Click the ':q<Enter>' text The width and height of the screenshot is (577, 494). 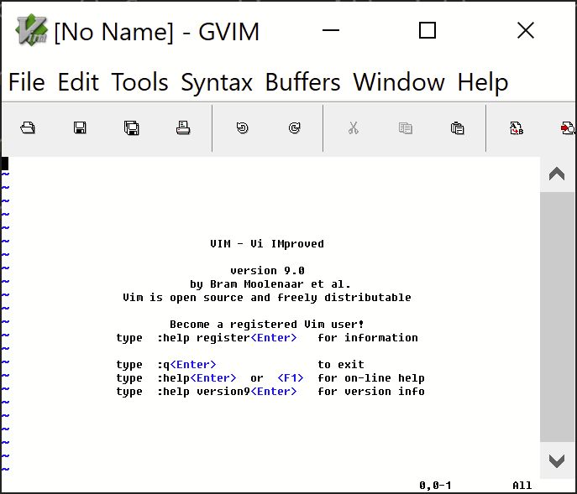(186, 365)
